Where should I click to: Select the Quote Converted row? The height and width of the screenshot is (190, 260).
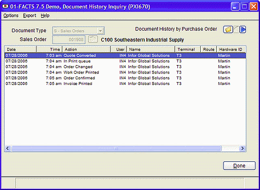point(125,56)
